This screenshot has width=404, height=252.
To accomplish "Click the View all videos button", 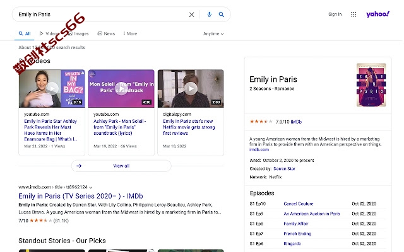I will (x=121, y=166).
